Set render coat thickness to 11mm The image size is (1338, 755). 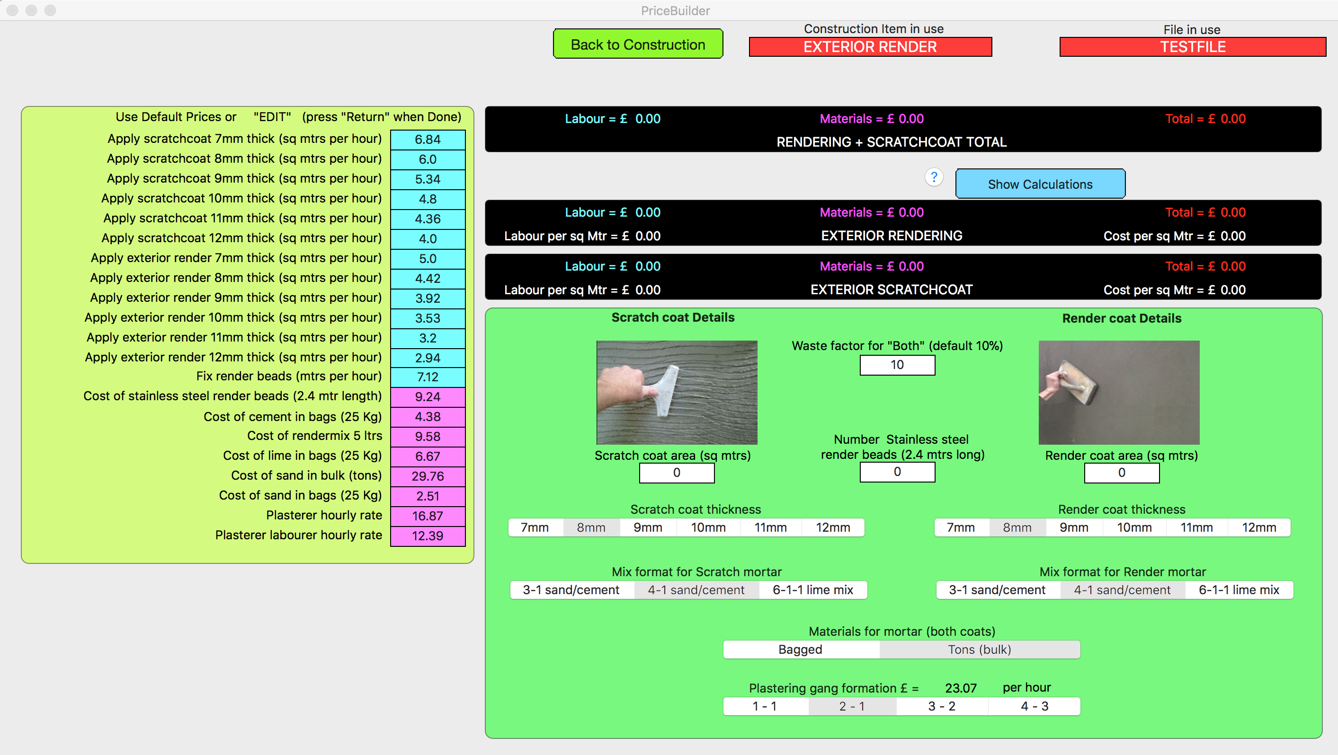click(x=1197, y=527)
